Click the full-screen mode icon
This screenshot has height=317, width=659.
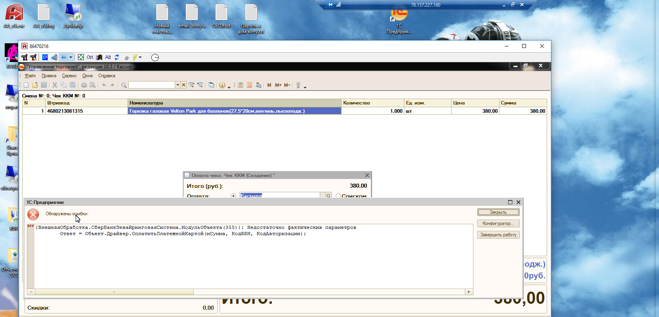tap(81, 57)
